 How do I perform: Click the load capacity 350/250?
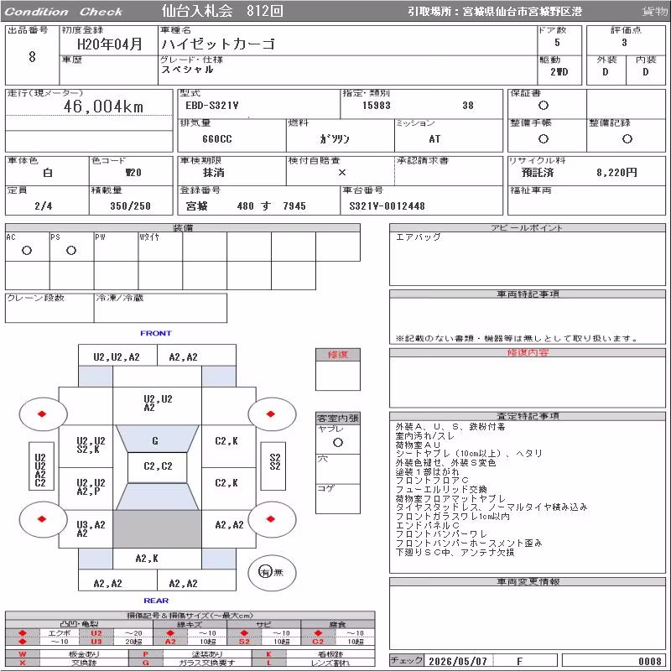[130, 205]
